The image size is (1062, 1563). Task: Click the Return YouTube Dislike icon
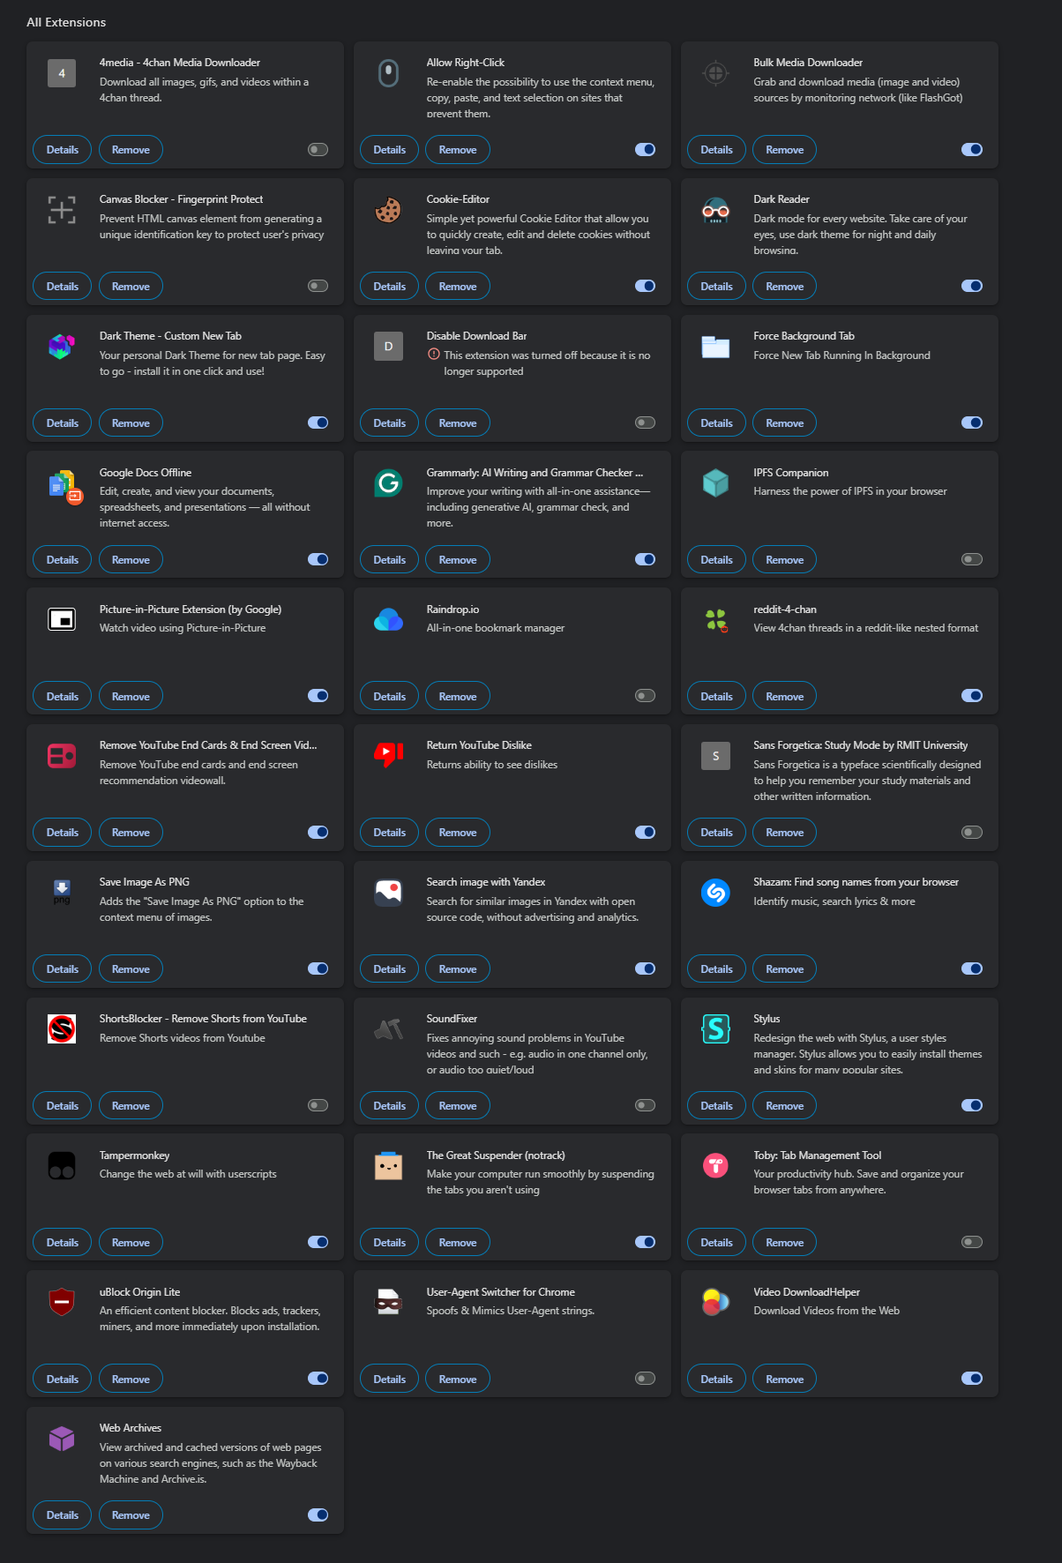tap(388, 755)
